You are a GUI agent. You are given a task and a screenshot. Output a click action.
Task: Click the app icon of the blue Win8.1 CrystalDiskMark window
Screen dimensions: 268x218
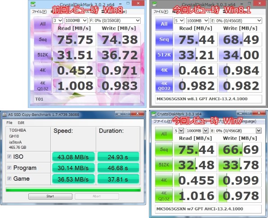point(154,4)
